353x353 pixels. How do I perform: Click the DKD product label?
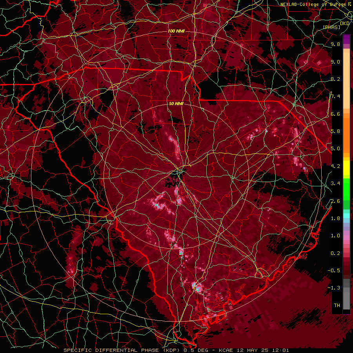click(344, 24)
